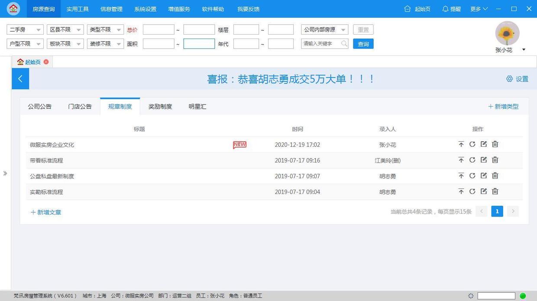Switch to the 明星汇 tab
Screen dimensions: 537x301
197,106
